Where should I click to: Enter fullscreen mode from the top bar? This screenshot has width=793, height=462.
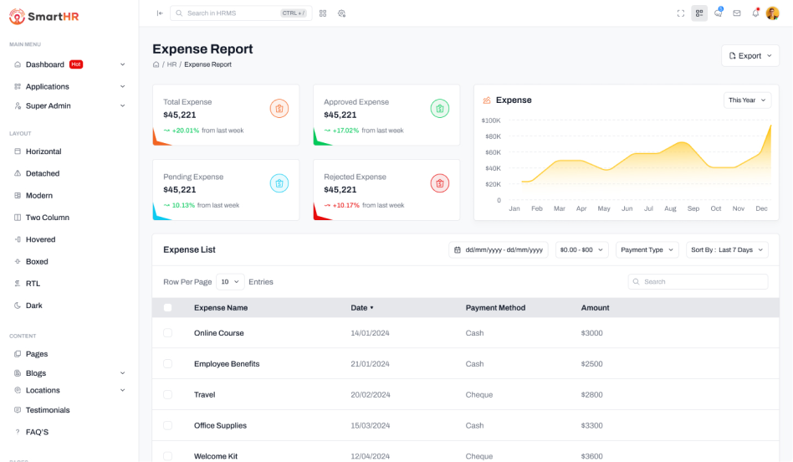[x=680, y=13]
